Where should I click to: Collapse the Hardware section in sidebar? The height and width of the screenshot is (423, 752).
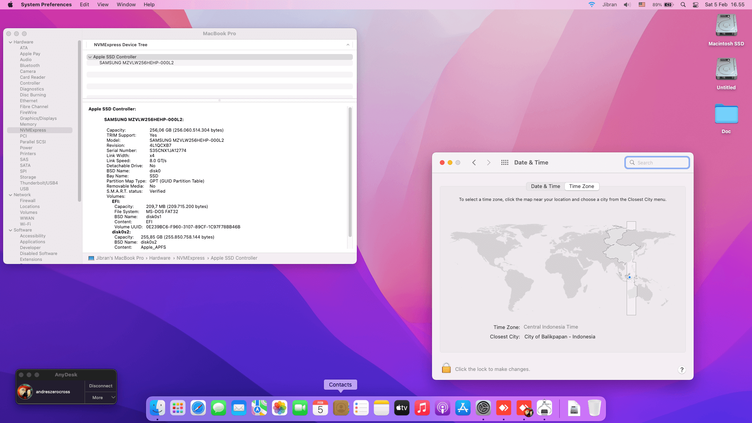tap(11, 42)
